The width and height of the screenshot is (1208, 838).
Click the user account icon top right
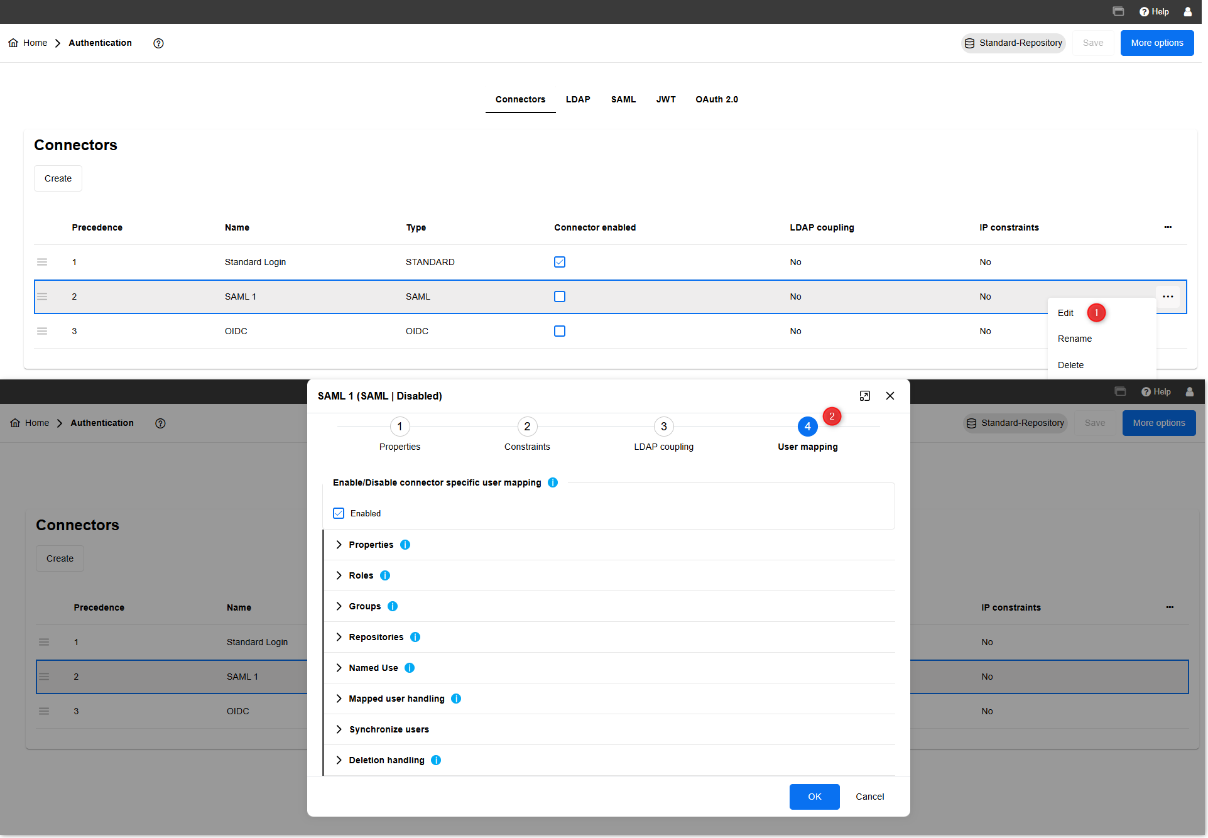coord(1188,11)
